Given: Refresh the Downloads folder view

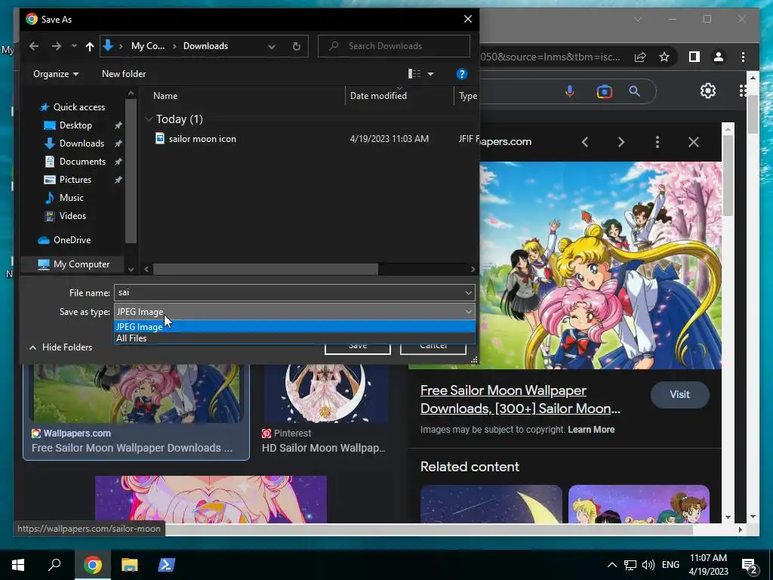Looking at the screenshot, I should [x=296, y=46].
